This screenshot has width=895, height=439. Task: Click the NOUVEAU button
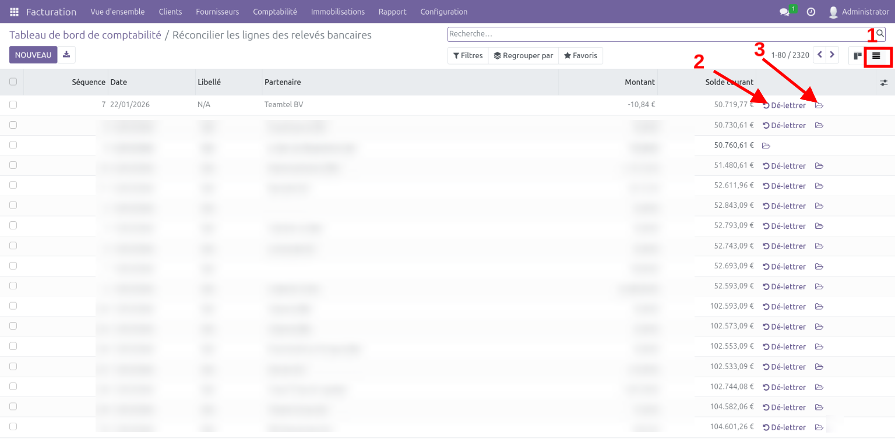pyautogui.click(x=33, y=55)
